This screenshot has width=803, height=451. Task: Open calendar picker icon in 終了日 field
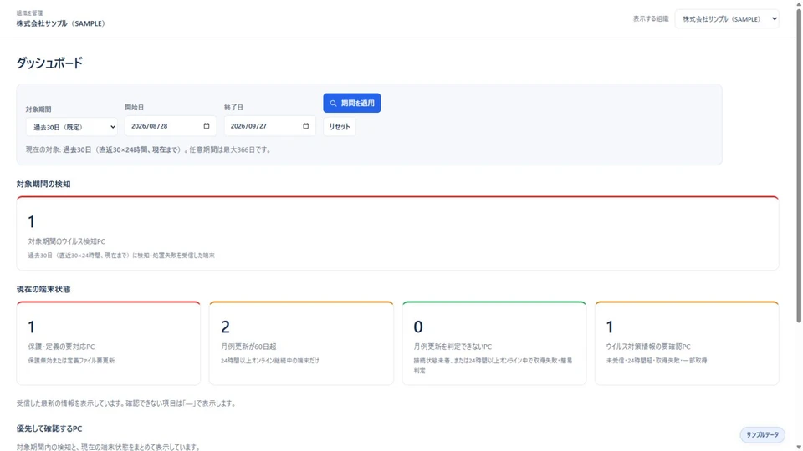click(x=306, y=126)
